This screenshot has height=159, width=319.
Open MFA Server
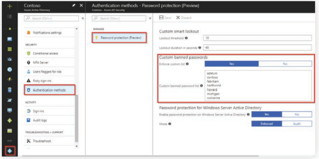[x=49, y=63]
